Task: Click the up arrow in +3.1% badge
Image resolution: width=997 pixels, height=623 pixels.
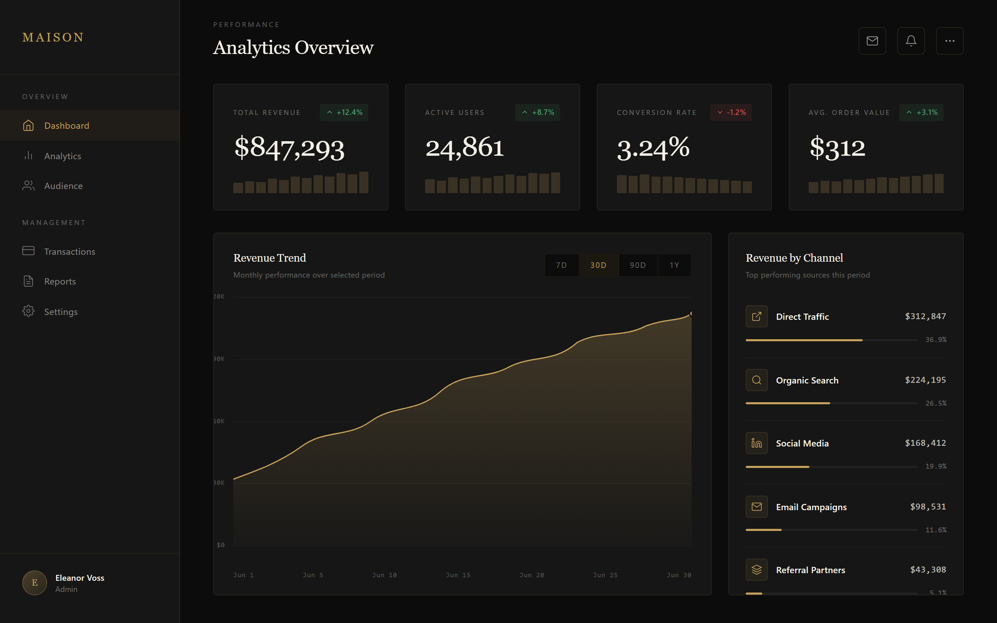Action: pyautogui.click(x=909, y=112)
